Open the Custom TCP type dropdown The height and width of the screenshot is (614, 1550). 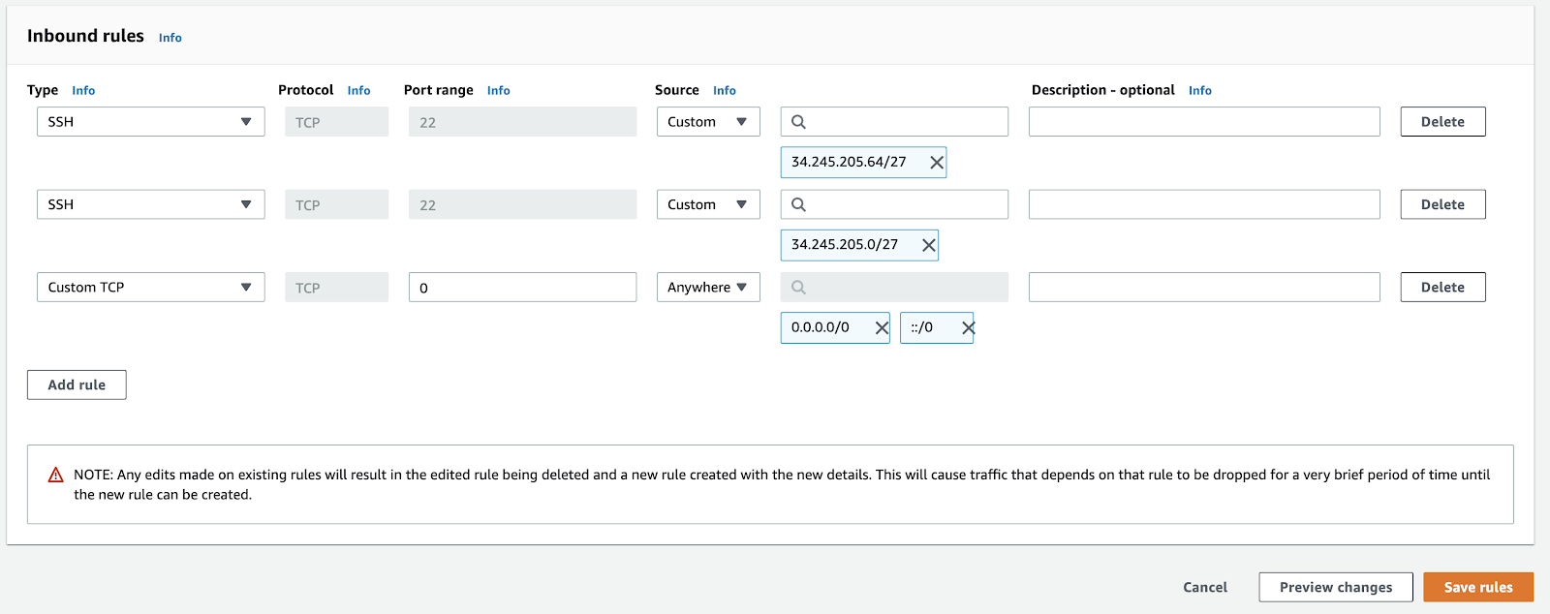[151, 288]
